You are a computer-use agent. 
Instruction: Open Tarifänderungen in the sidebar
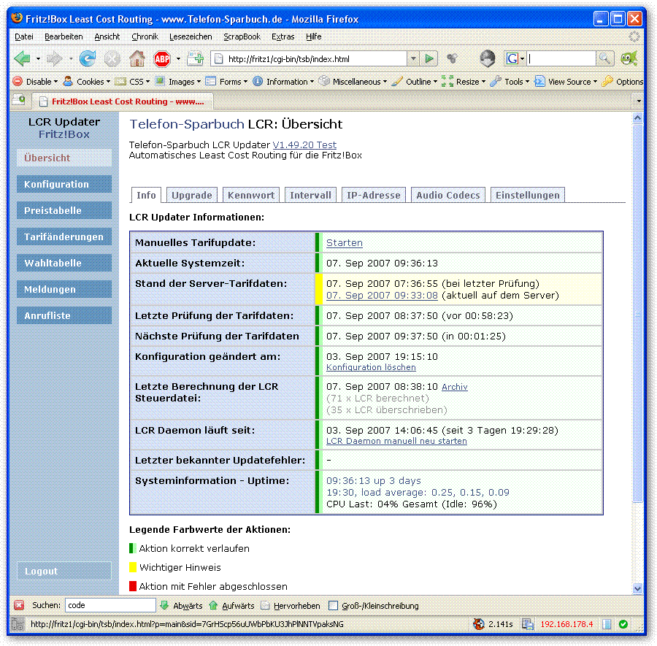(x=64, y=237)
